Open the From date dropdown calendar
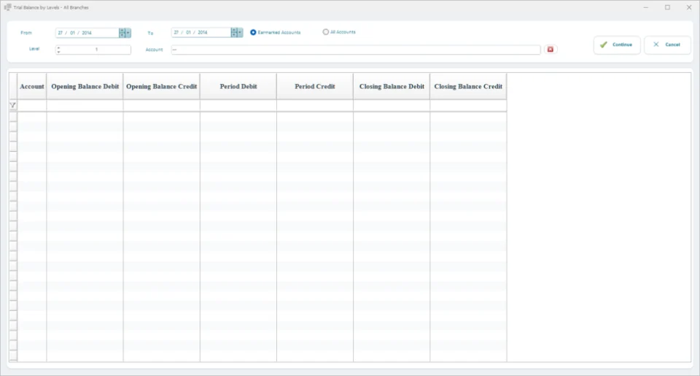The image size is (700, 376). [x=128, y=33]
